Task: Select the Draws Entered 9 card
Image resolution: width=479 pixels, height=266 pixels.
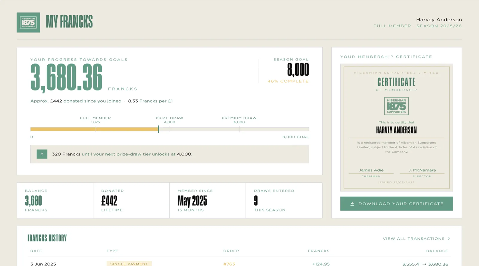Action: tap(284, 200)
